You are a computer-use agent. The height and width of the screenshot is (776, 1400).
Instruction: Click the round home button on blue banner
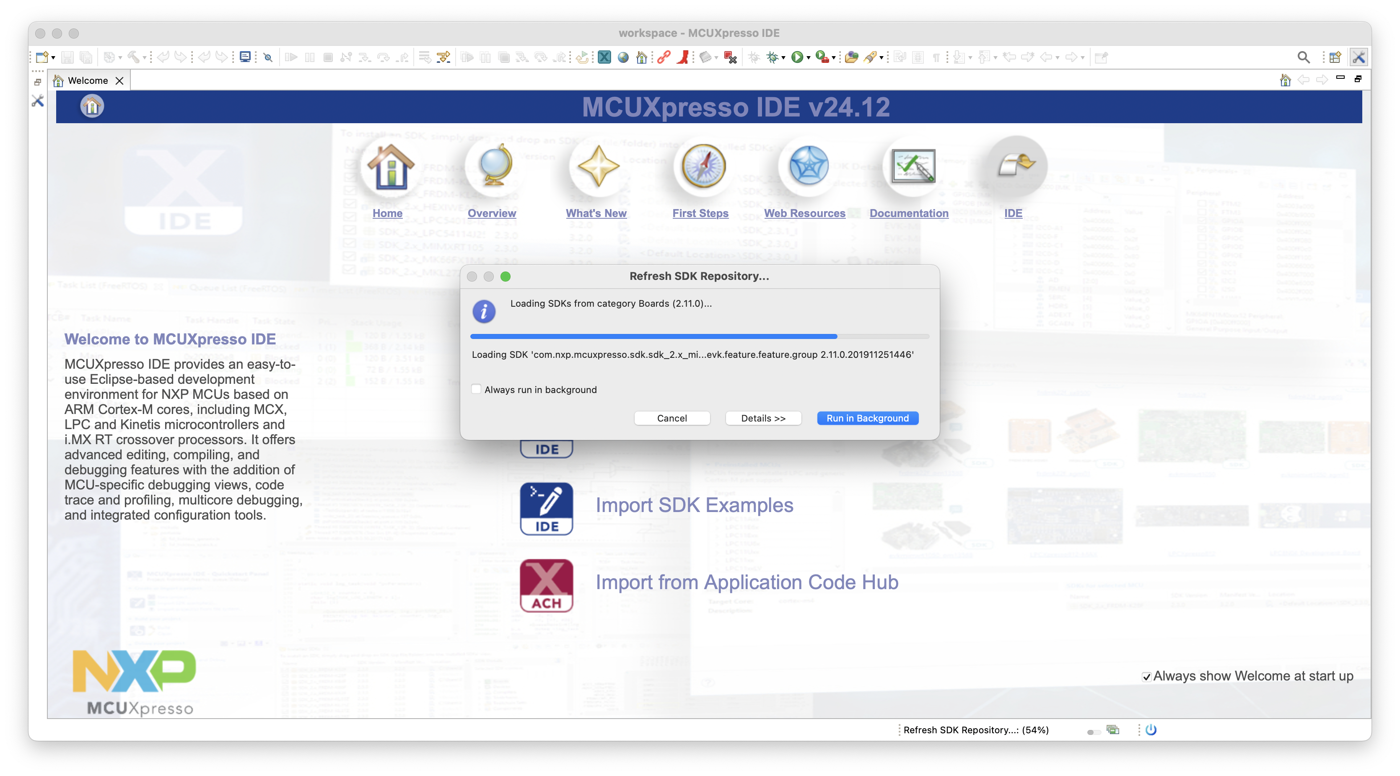pos(92,106)
